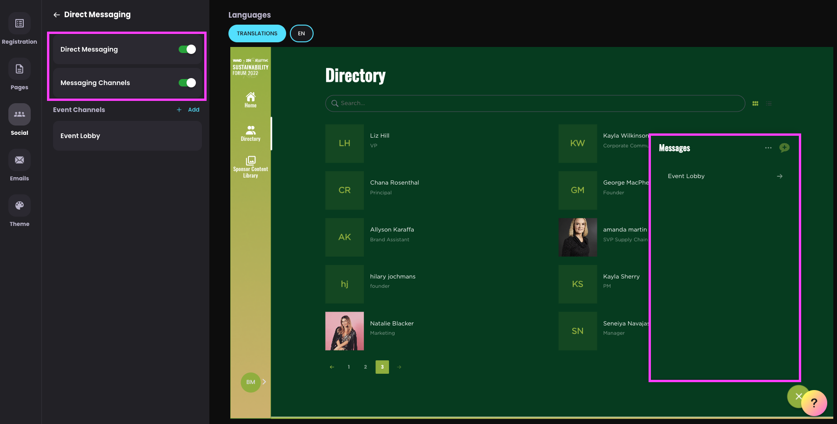Open the Registration section icon
837x424 pixels.
pos(20,23)
